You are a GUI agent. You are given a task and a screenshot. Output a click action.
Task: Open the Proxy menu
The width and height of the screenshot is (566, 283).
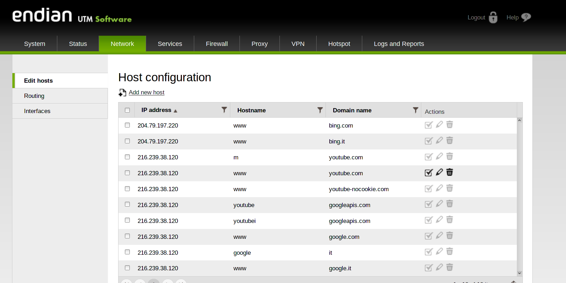coord(260,44)
